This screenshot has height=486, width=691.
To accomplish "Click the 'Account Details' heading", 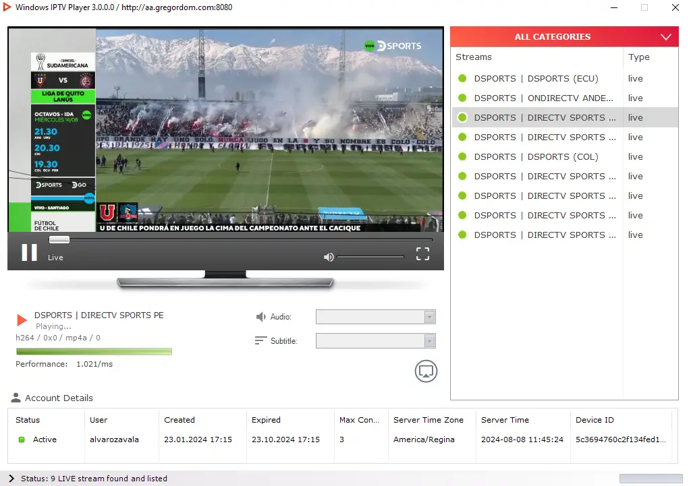I will coord(59,398).
